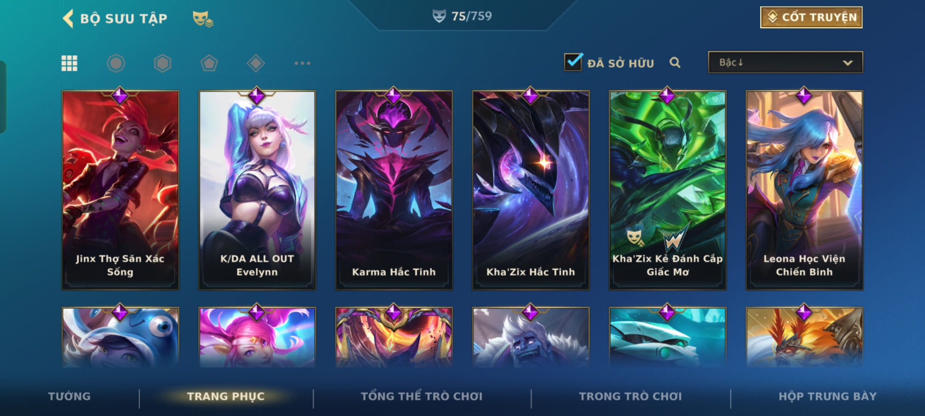Click the Bậc dropdown chevron arrow
Image resolution: width=925 pixels, height=416 pixels.
pyautogui.click(x=848, y=63)
